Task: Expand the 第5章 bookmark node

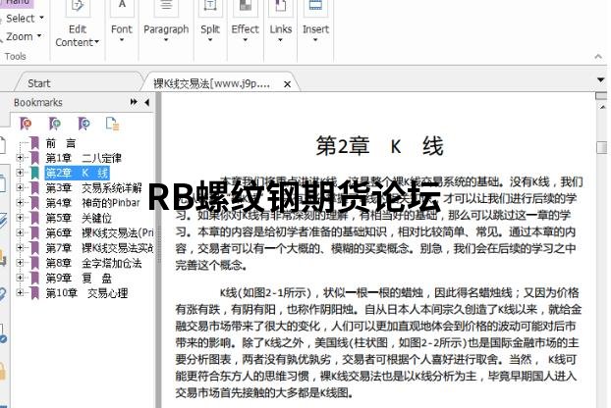Action: pyautogui.click(x=20, y=218)
